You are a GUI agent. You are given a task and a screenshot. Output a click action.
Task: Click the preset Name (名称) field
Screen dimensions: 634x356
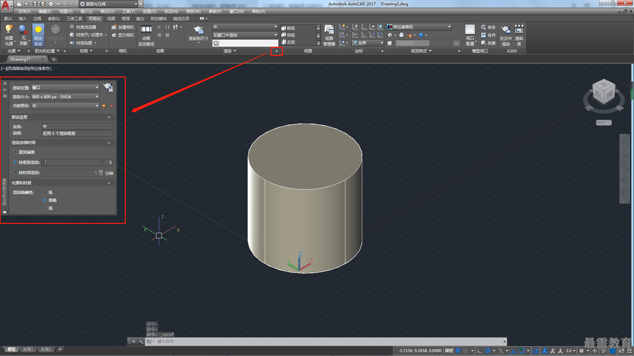pyautogui.click(x=77, y=126)
